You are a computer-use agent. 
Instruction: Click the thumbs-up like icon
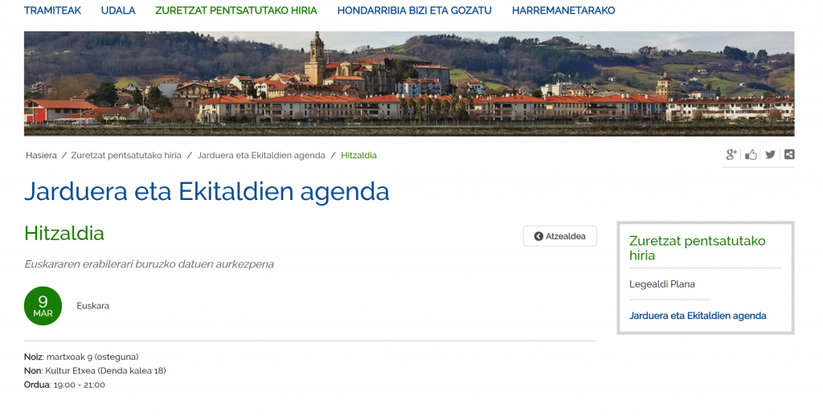click(751, 154)
